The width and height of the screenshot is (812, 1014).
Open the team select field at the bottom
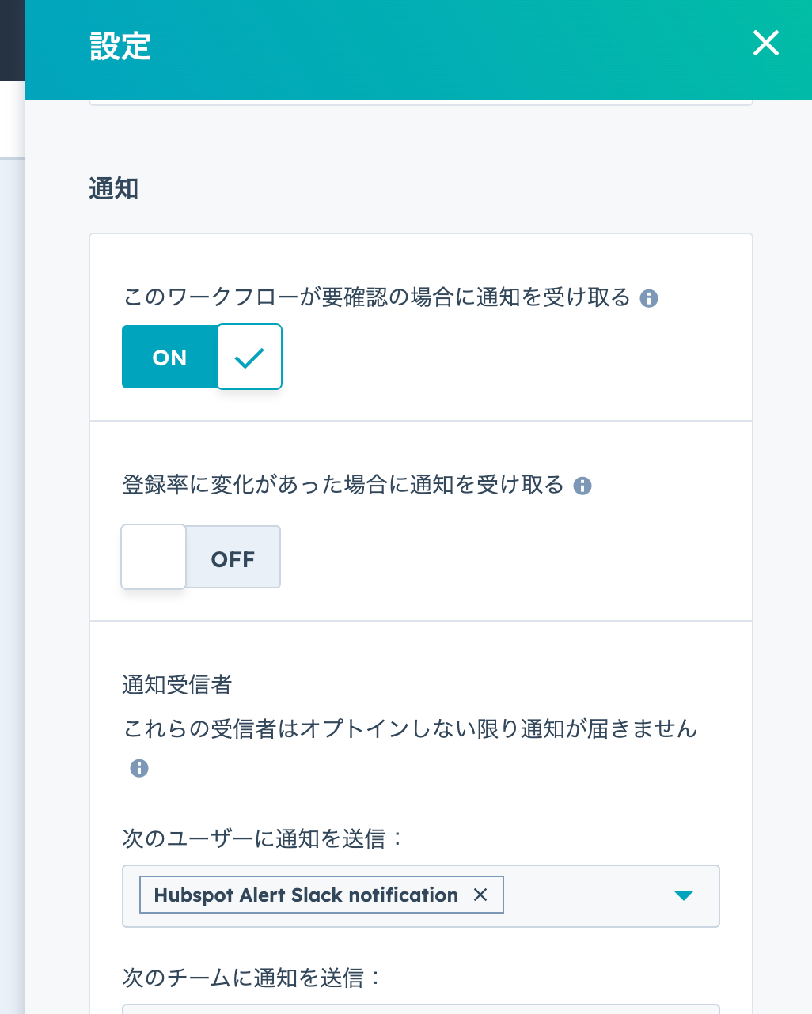421,1009
